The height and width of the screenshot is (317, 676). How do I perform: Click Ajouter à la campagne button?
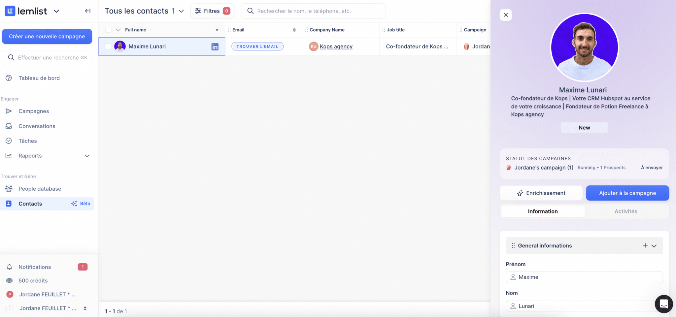(x=627, y=193)
